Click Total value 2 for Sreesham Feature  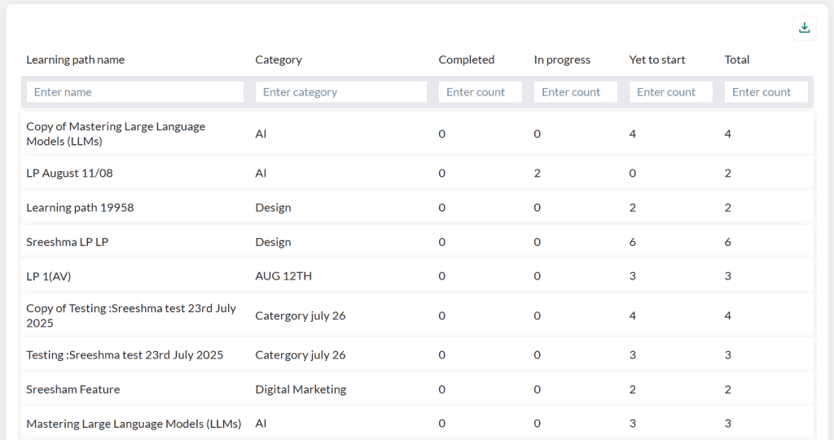tap(727, 389)
